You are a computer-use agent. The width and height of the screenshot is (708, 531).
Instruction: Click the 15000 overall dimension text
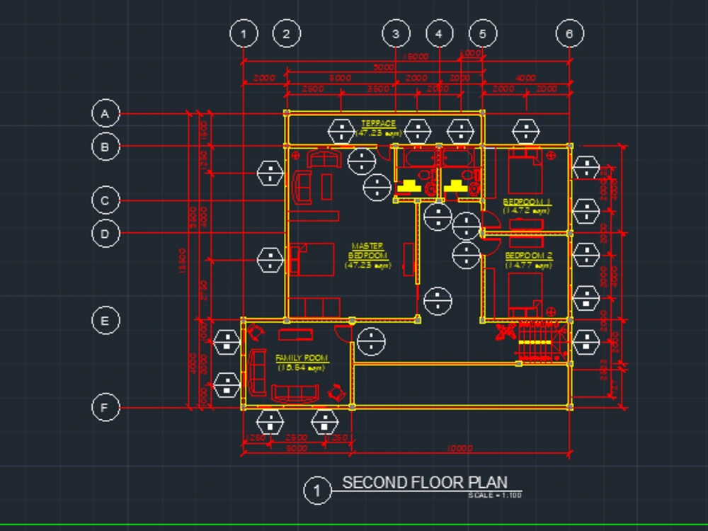click(x=416, y=57)
